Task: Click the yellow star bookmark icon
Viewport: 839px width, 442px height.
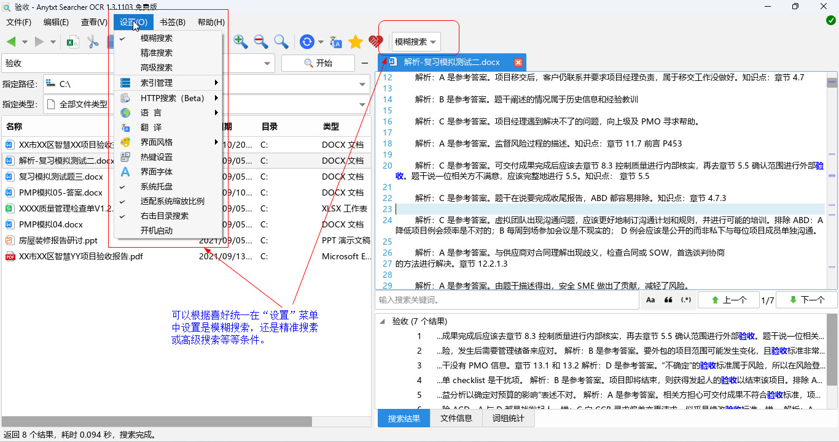Action: pyautogui.click(x=356, y=42)
